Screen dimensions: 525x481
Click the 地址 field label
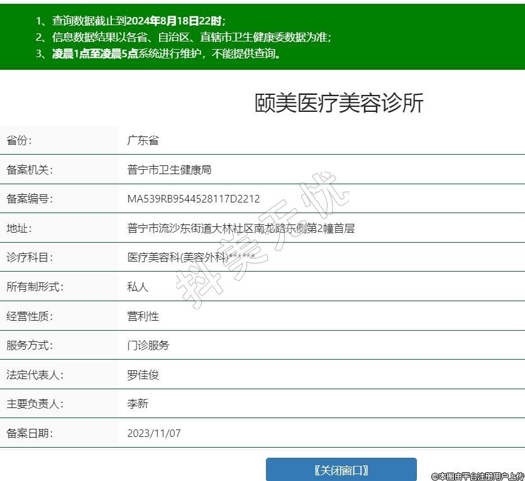19,228
